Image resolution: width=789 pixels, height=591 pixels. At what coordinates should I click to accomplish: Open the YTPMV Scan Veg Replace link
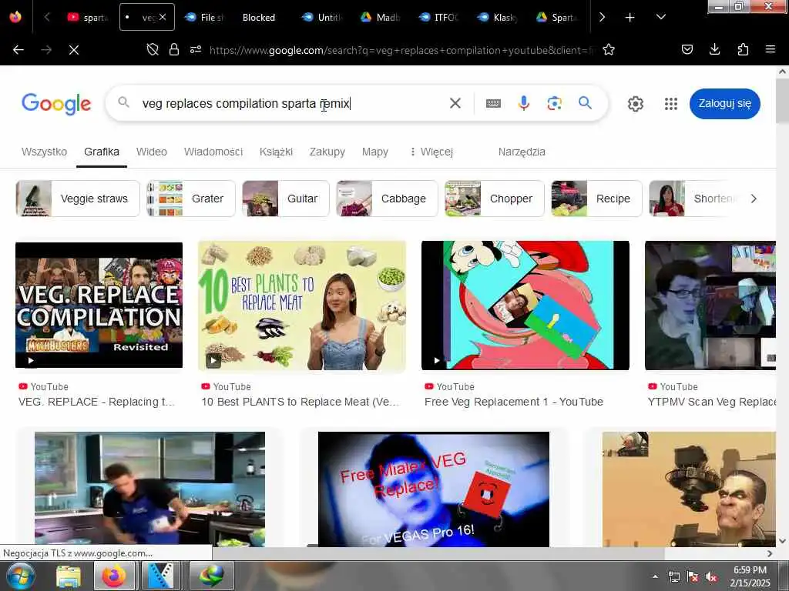coord(711,402)
